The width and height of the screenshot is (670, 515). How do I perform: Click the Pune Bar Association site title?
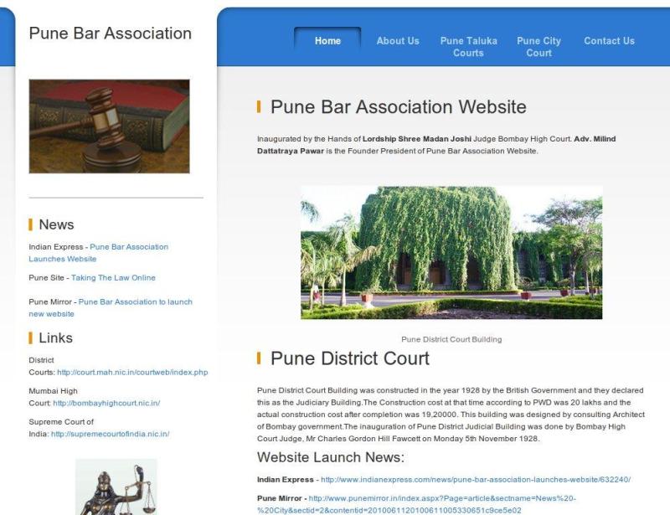[111, 33]
